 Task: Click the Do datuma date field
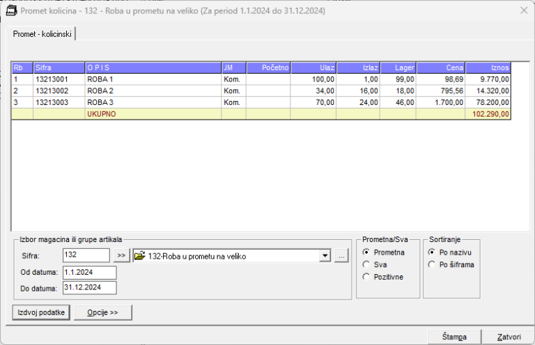click(89, 287)
